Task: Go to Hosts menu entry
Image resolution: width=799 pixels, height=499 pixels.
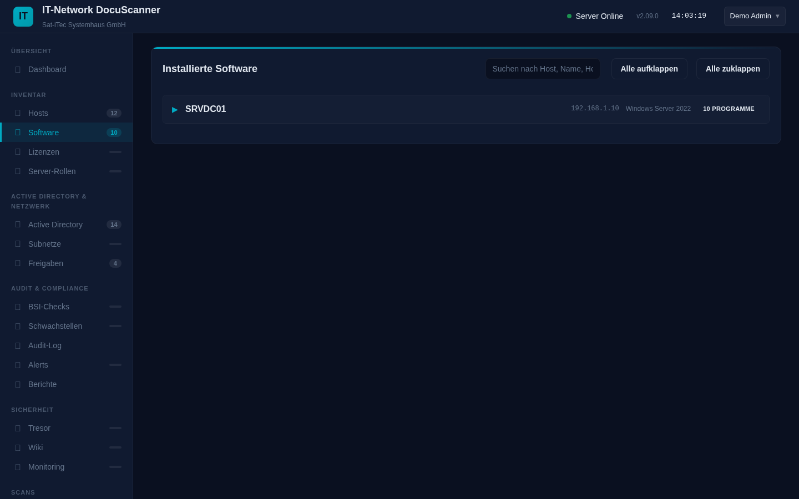Action: click(x=67, y=113)
